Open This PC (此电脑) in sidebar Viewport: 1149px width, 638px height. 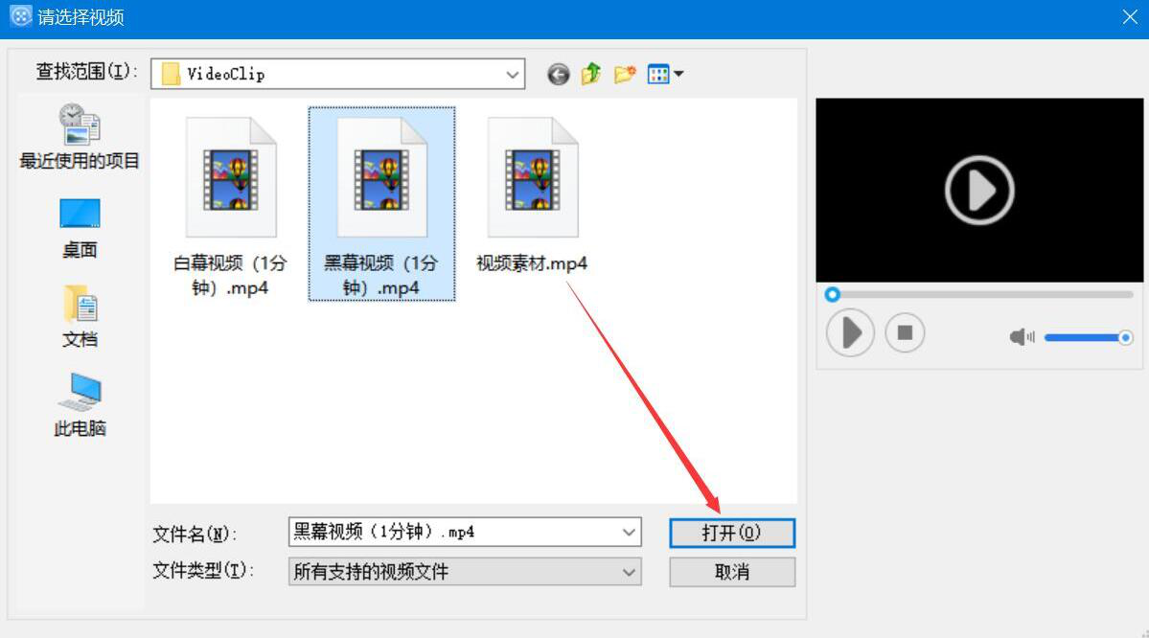tap(80, 405)
